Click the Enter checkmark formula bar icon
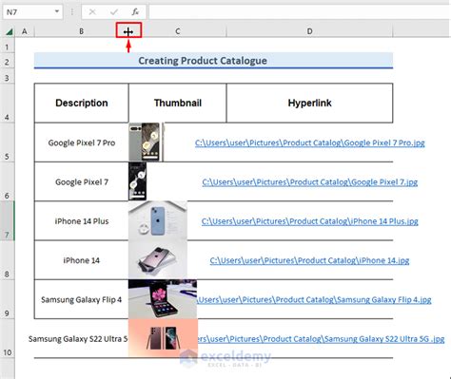451x379 pixels. coord(114,12)
